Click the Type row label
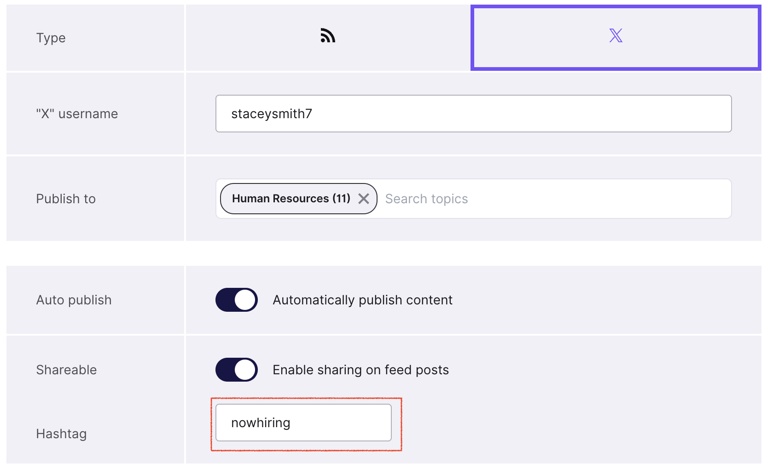The height and width of the screenshot is (469, 767). click(51, 38)
